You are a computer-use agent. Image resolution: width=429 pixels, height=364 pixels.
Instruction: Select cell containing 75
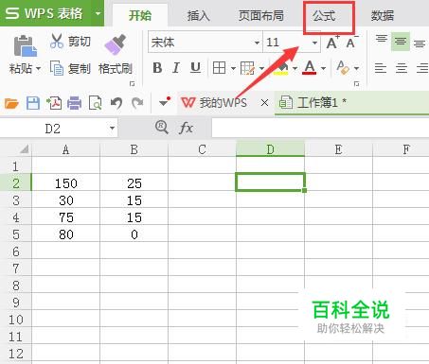pyautogui.click(x=65, y=217)
